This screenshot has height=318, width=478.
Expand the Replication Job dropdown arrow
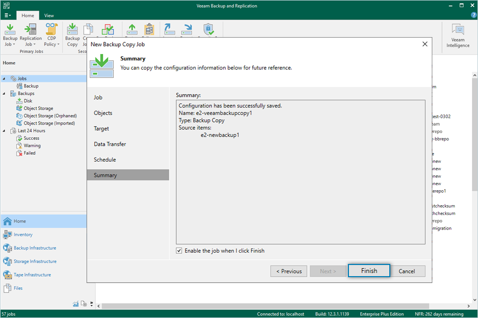pyautogui.click(x=35, y=45)
